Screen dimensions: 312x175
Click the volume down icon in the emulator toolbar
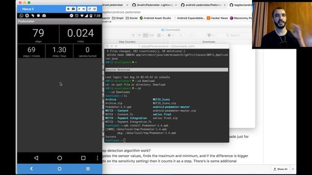point(79,9)
